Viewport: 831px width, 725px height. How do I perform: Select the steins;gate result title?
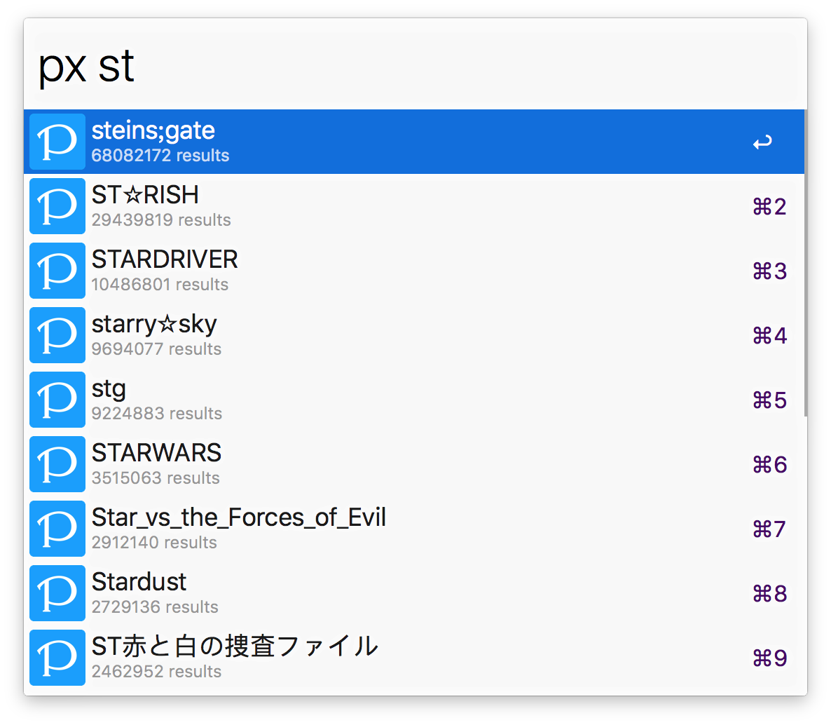[x=153, y=130]
